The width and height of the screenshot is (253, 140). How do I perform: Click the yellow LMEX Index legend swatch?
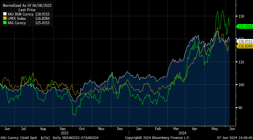[5, 18]
